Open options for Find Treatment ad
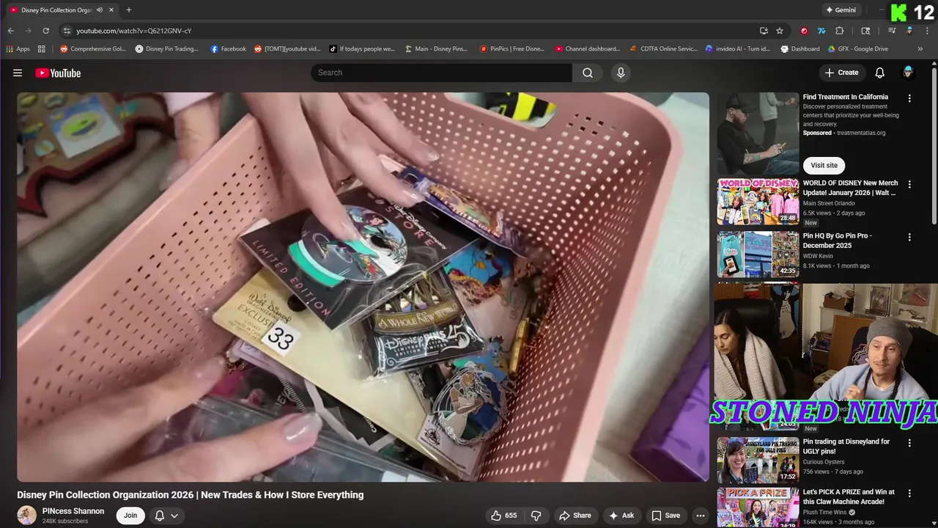This screenshot has height=528, width=938. click(909, 98)
